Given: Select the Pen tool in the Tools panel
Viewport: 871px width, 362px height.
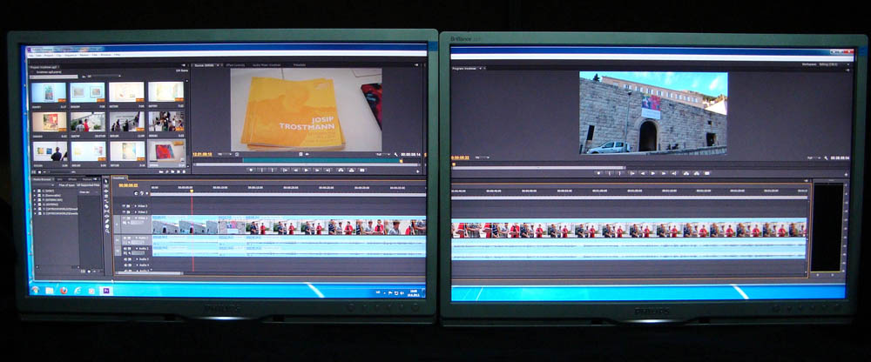Looking at the screenshot, I should 106,221.
